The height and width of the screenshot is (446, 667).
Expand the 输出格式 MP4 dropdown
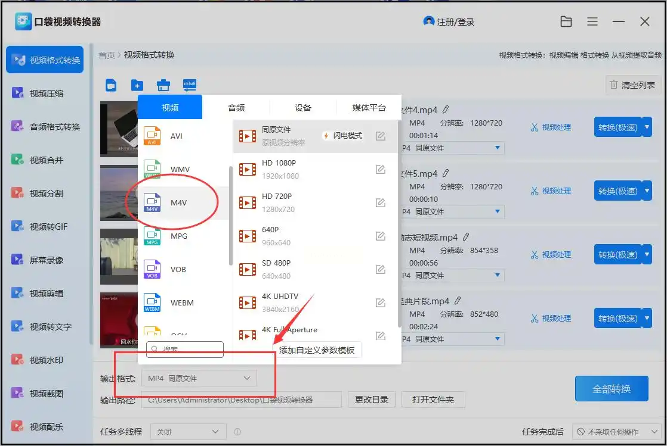tap(199, 378)
